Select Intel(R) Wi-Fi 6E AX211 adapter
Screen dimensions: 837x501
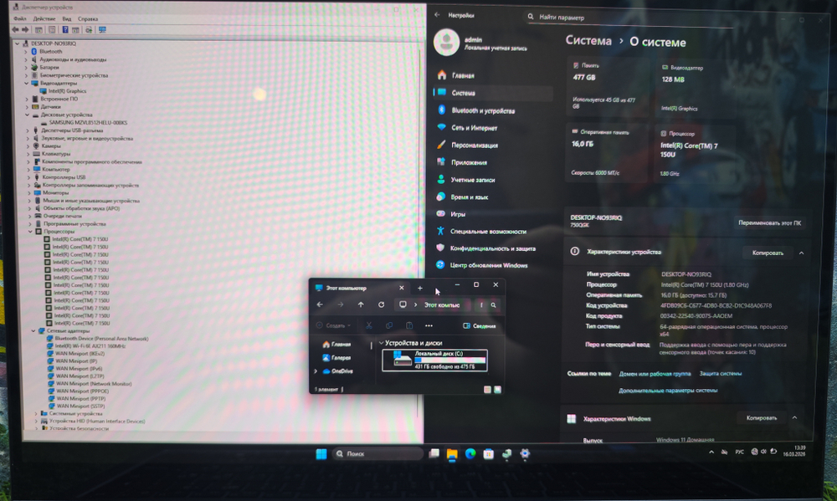coord(90,346)
